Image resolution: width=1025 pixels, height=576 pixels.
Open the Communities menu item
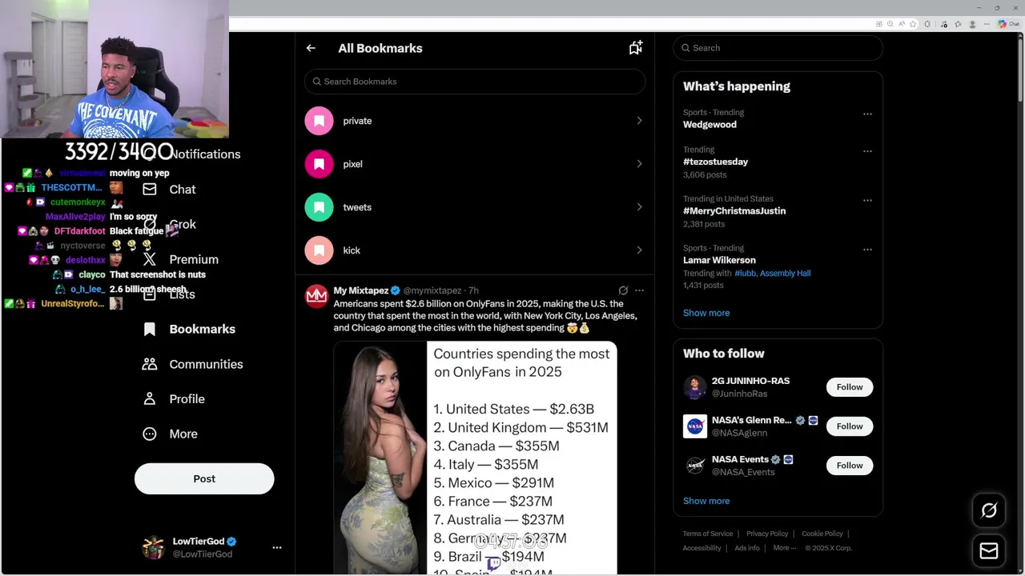point(206,364)
